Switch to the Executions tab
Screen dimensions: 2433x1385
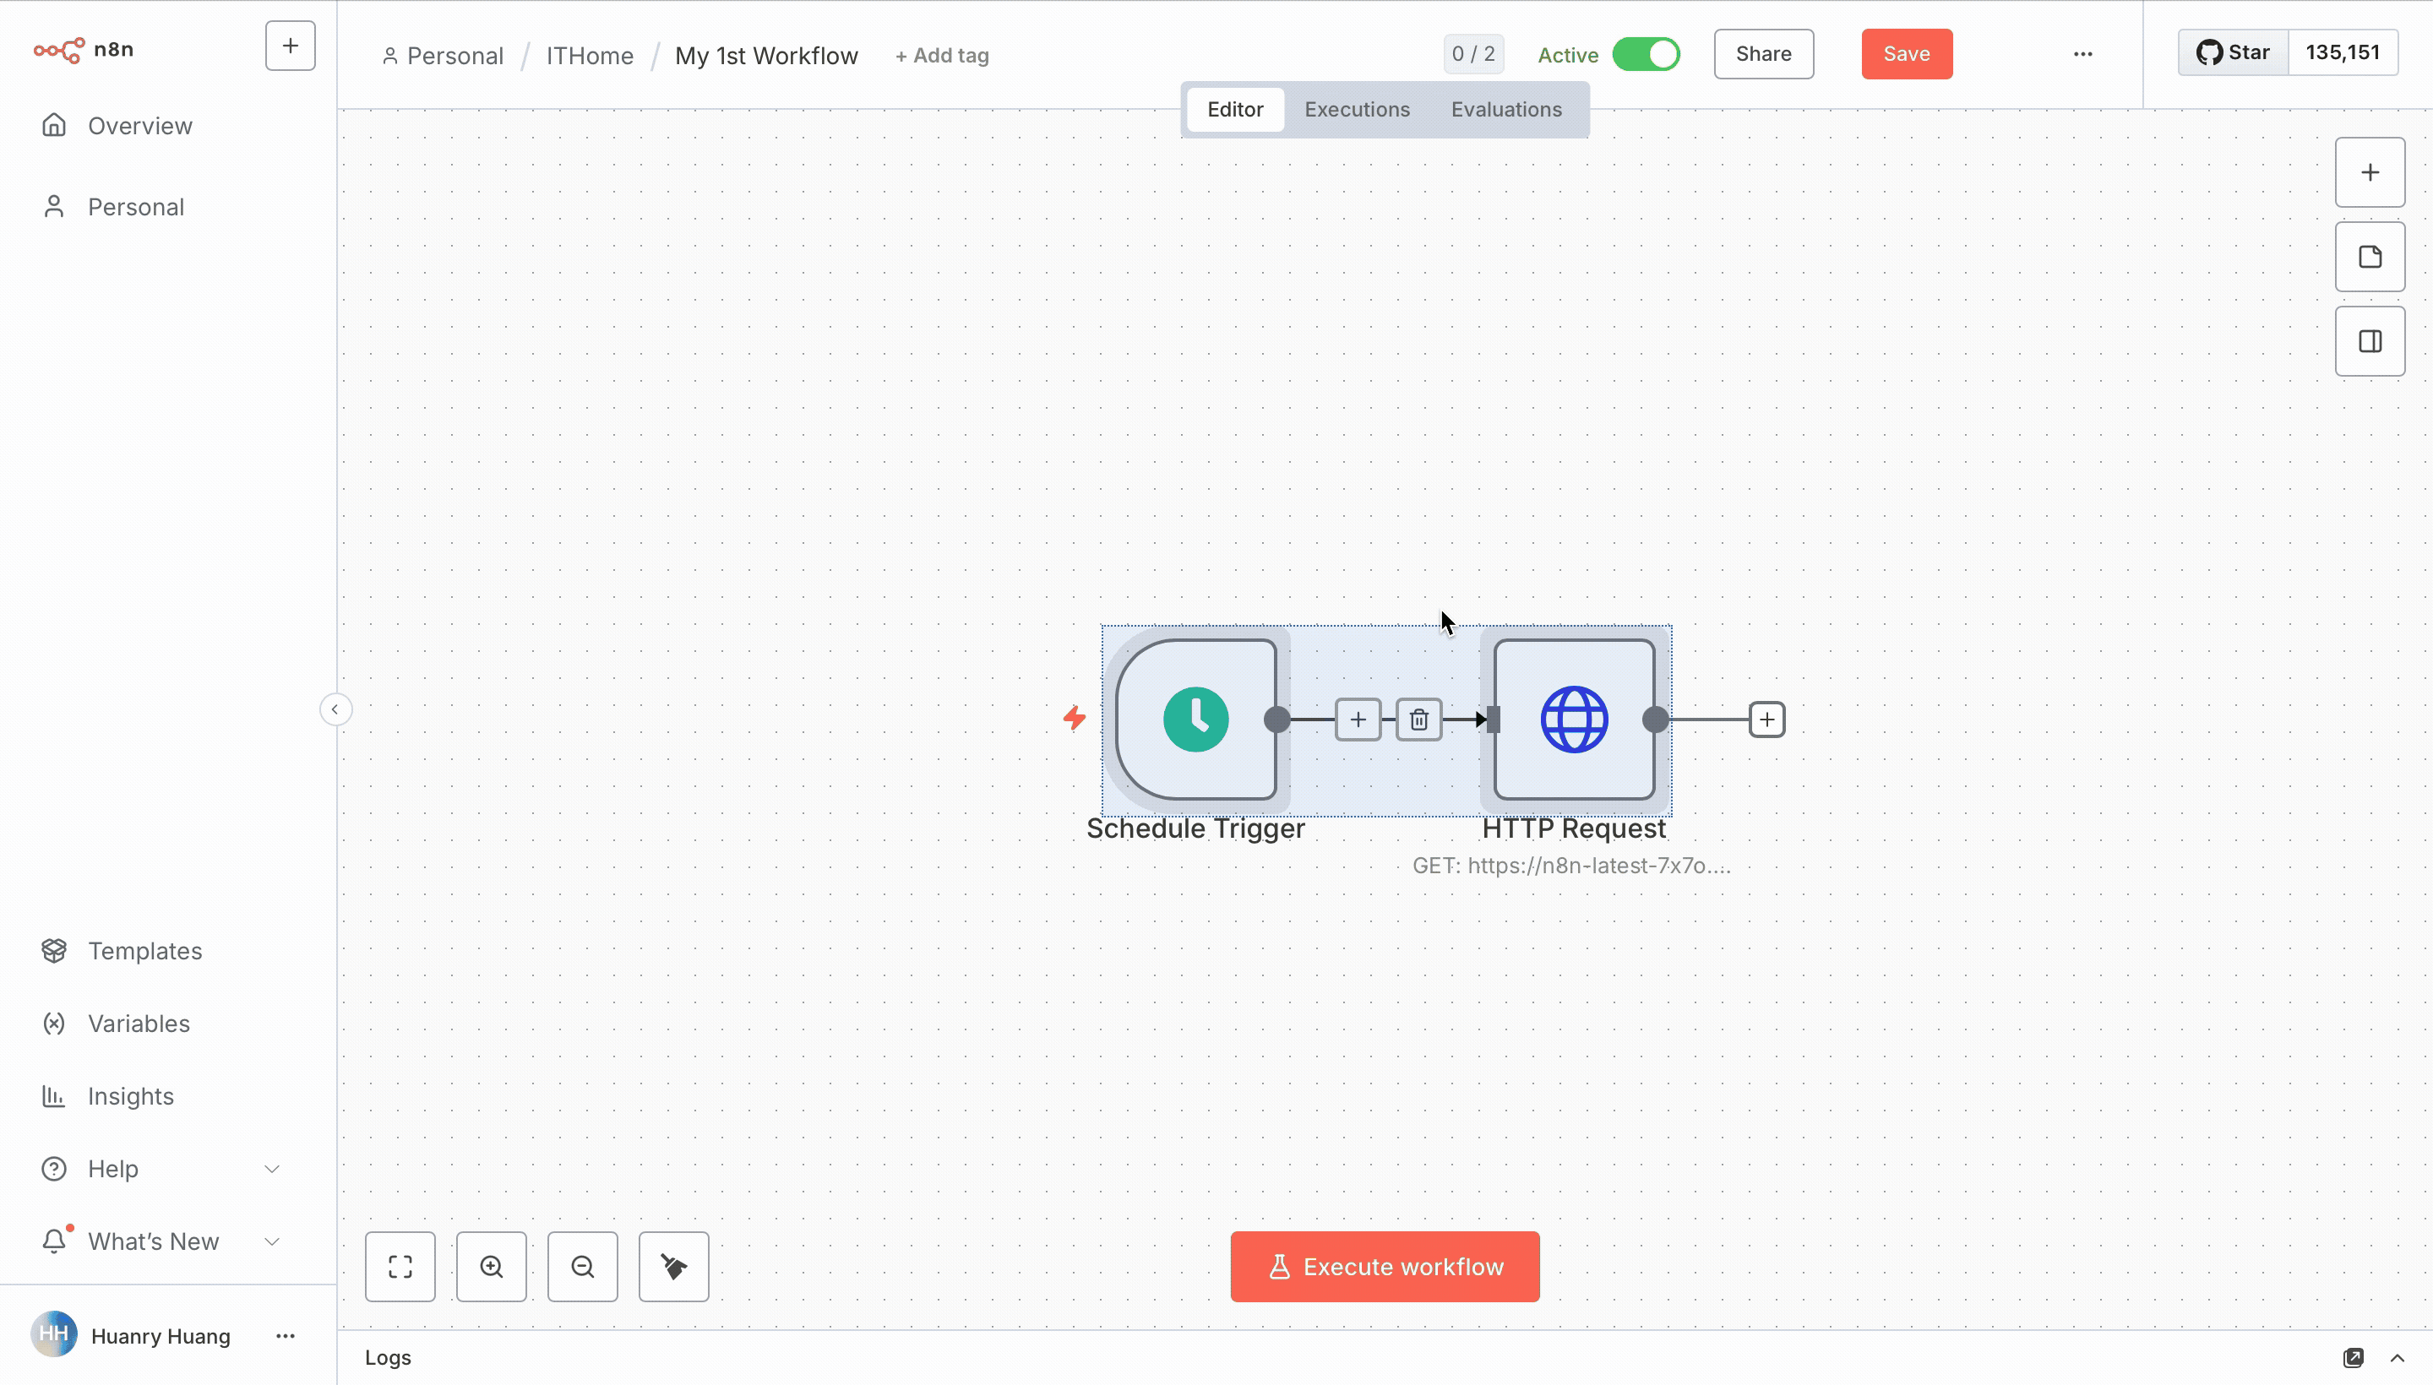tap(1357, 110)
